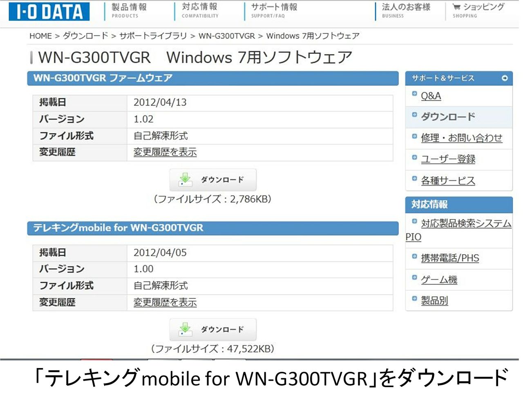
Task: Go to HOME in the breadcrumb
Action: tap(40, 36)
